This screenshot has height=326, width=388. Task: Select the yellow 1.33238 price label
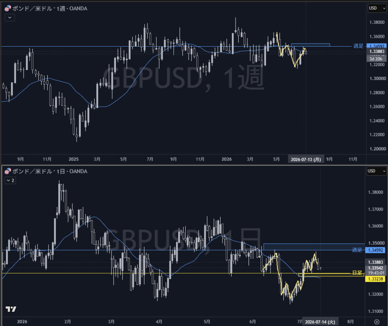(x=375, y=279)
